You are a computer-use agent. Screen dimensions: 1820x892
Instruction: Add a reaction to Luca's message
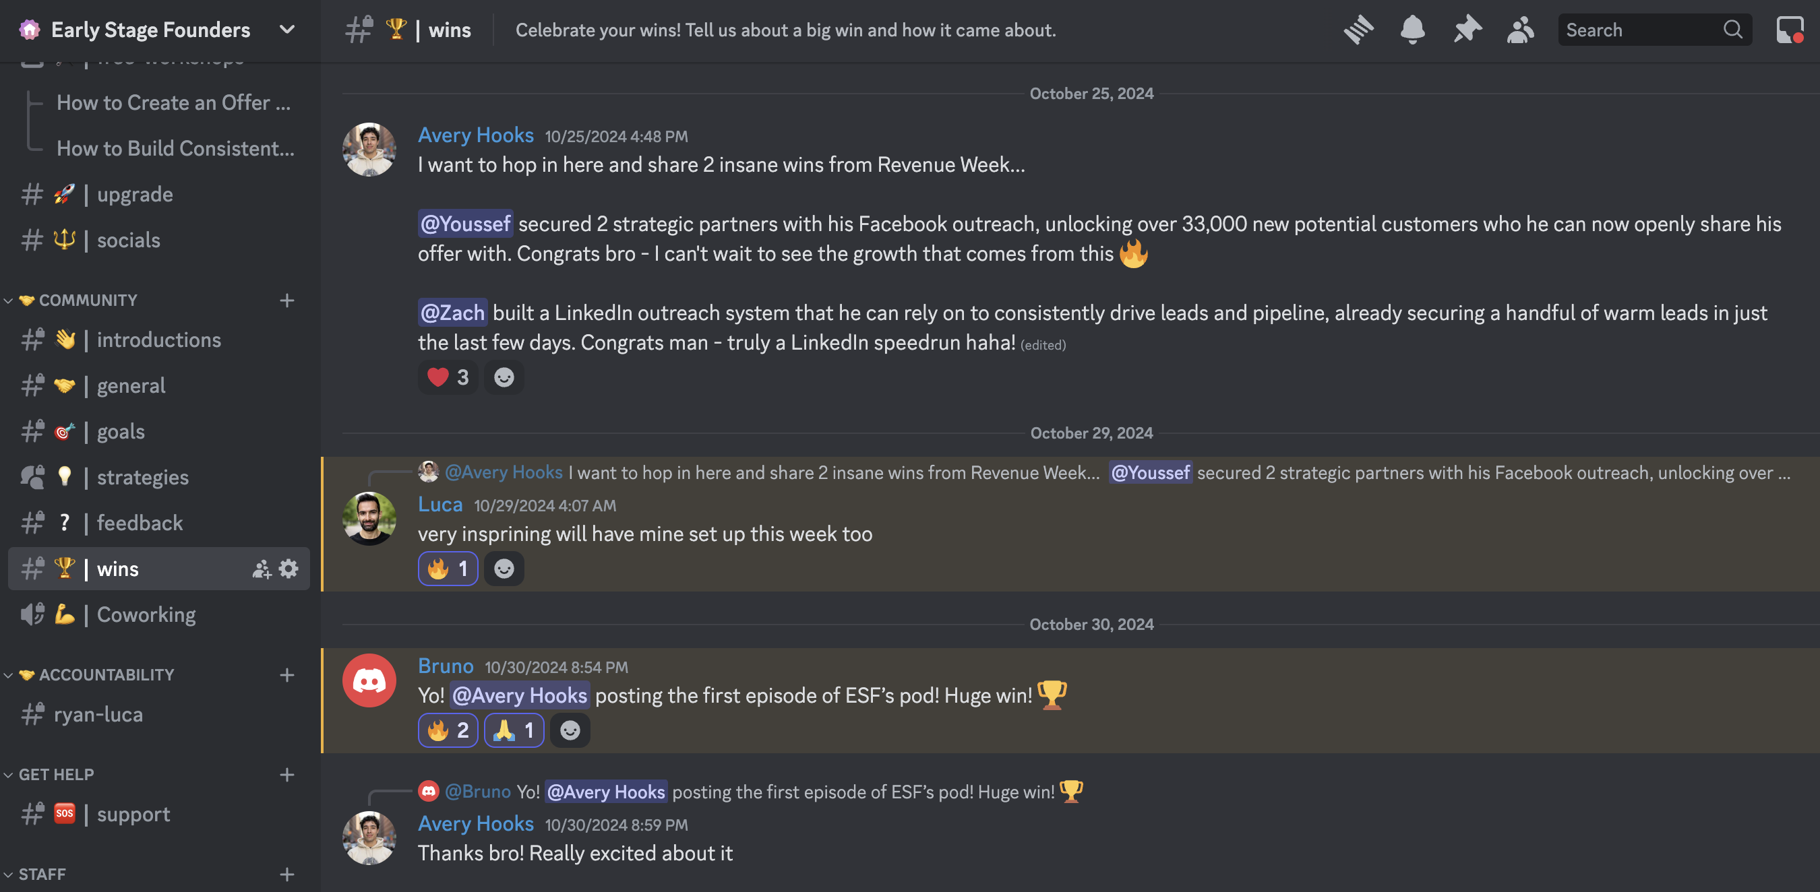504,568
